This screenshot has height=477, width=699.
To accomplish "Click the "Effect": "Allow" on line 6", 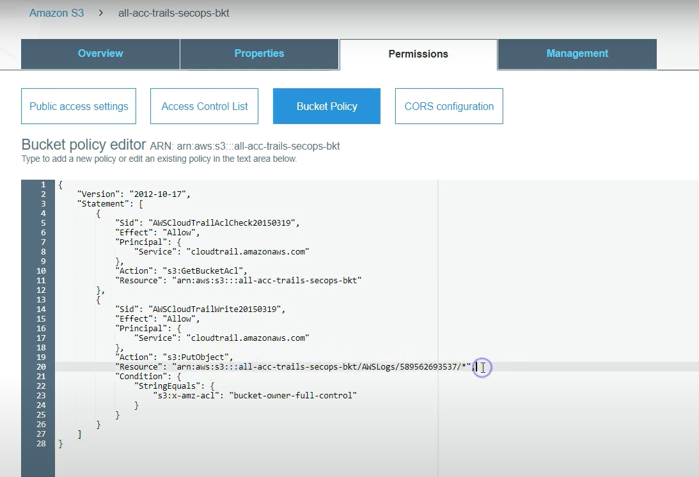I will click(157, 232).
